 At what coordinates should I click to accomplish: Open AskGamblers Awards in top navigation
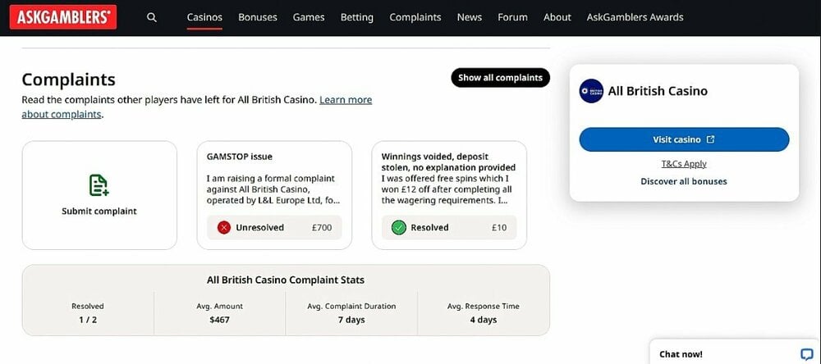pos(635,17)
